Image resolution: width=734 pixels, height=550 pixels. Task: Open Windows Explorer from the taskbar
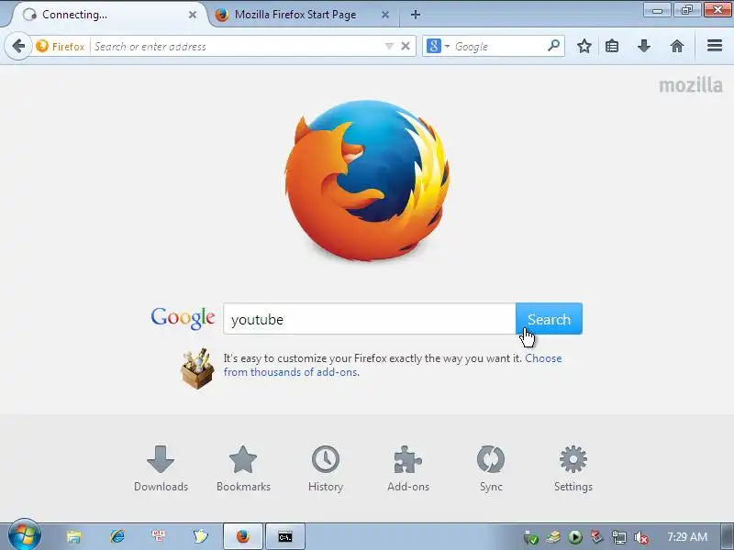tap(74, 536)
